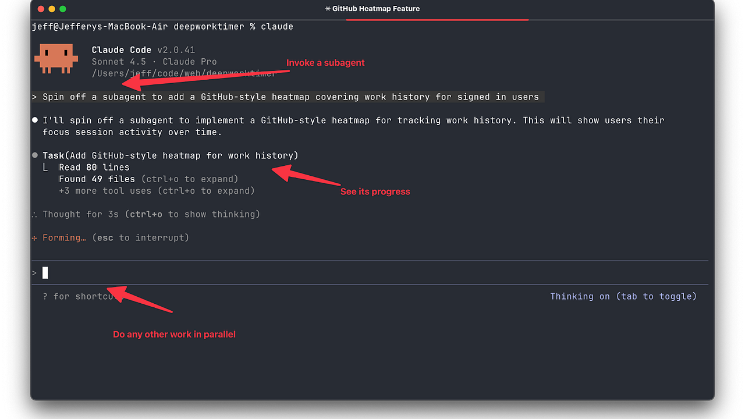745x419 pixels.
Task: Click the '/Users/jeff/code/web/deepworktimer' path text
Action: point(184,73)
